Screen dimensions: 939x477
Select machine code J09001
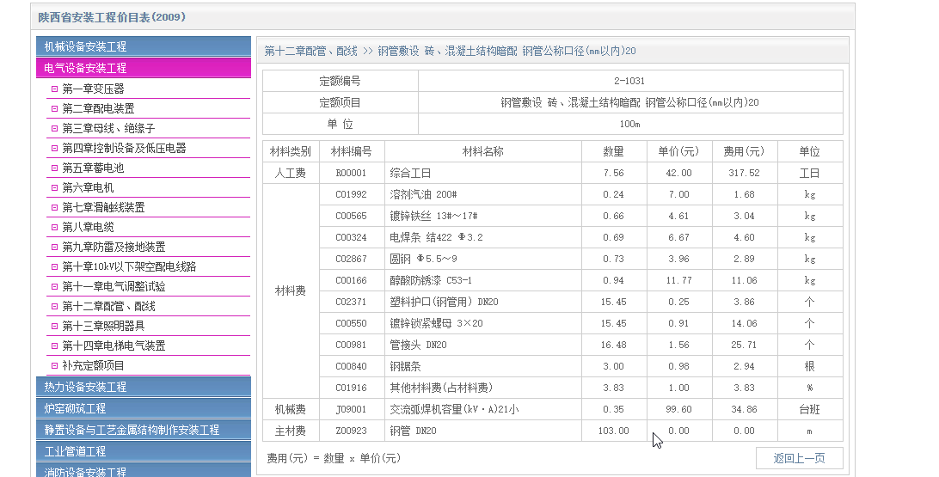click(351, 410)
